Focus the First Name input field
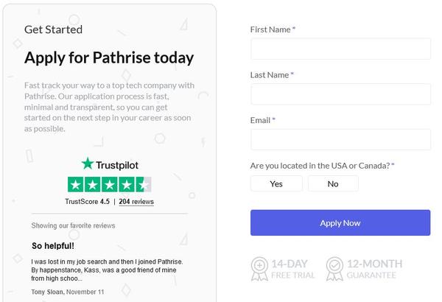 click(x=340, y=49)
